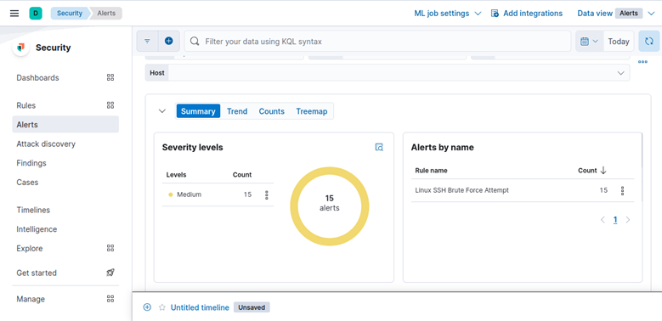662x321 pixels.
Task: Open the calendar quick date menu
Action: (x=590, y=42)
